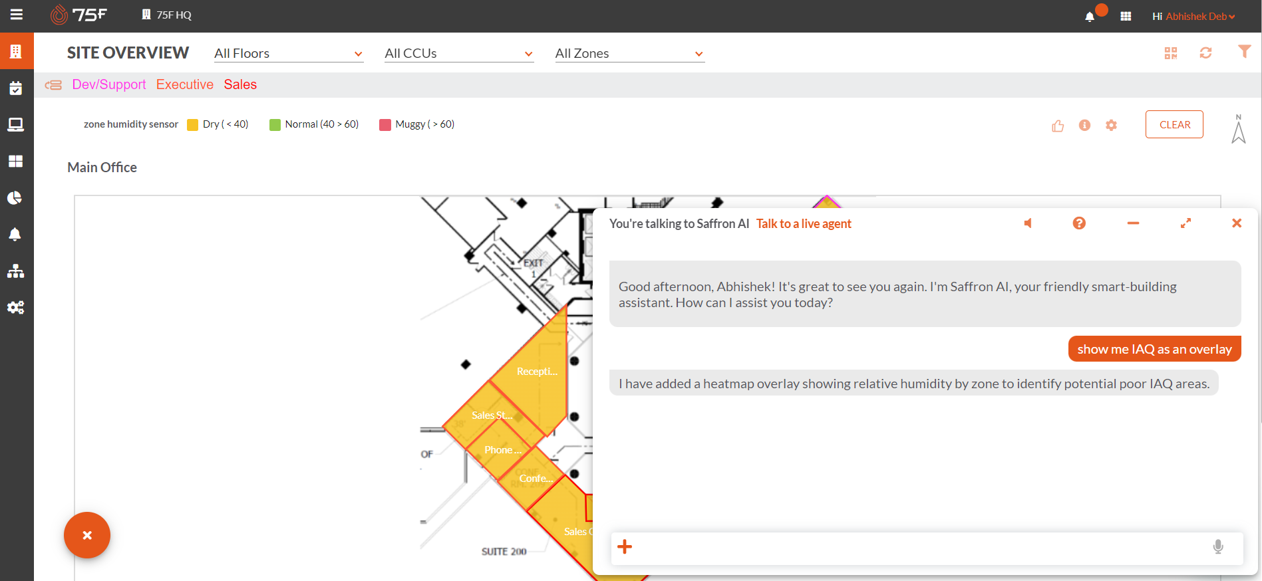Select the Sales St... zone on floor plan

(492, 415)
